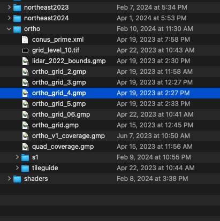
Task: Click date Feb 7, 2024 at 5:34 PM
Action: pos(152,7)
